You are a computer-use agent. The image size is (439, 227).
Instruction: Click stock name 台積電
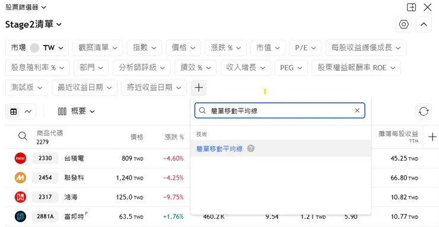pyautogui.click(x=74, y=158)
